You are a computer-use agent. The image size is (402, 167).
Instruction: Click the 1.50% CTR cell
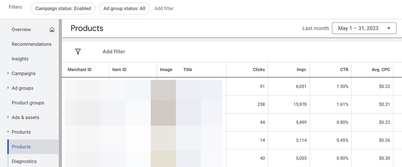tap(331, 86)
